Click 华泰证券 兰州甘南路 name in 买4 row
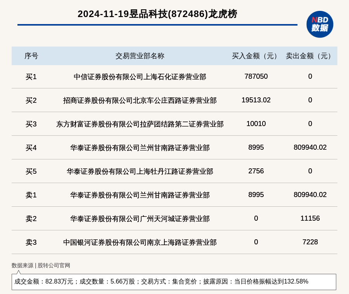This screenshot has width=349, height=294. (140, 148)
